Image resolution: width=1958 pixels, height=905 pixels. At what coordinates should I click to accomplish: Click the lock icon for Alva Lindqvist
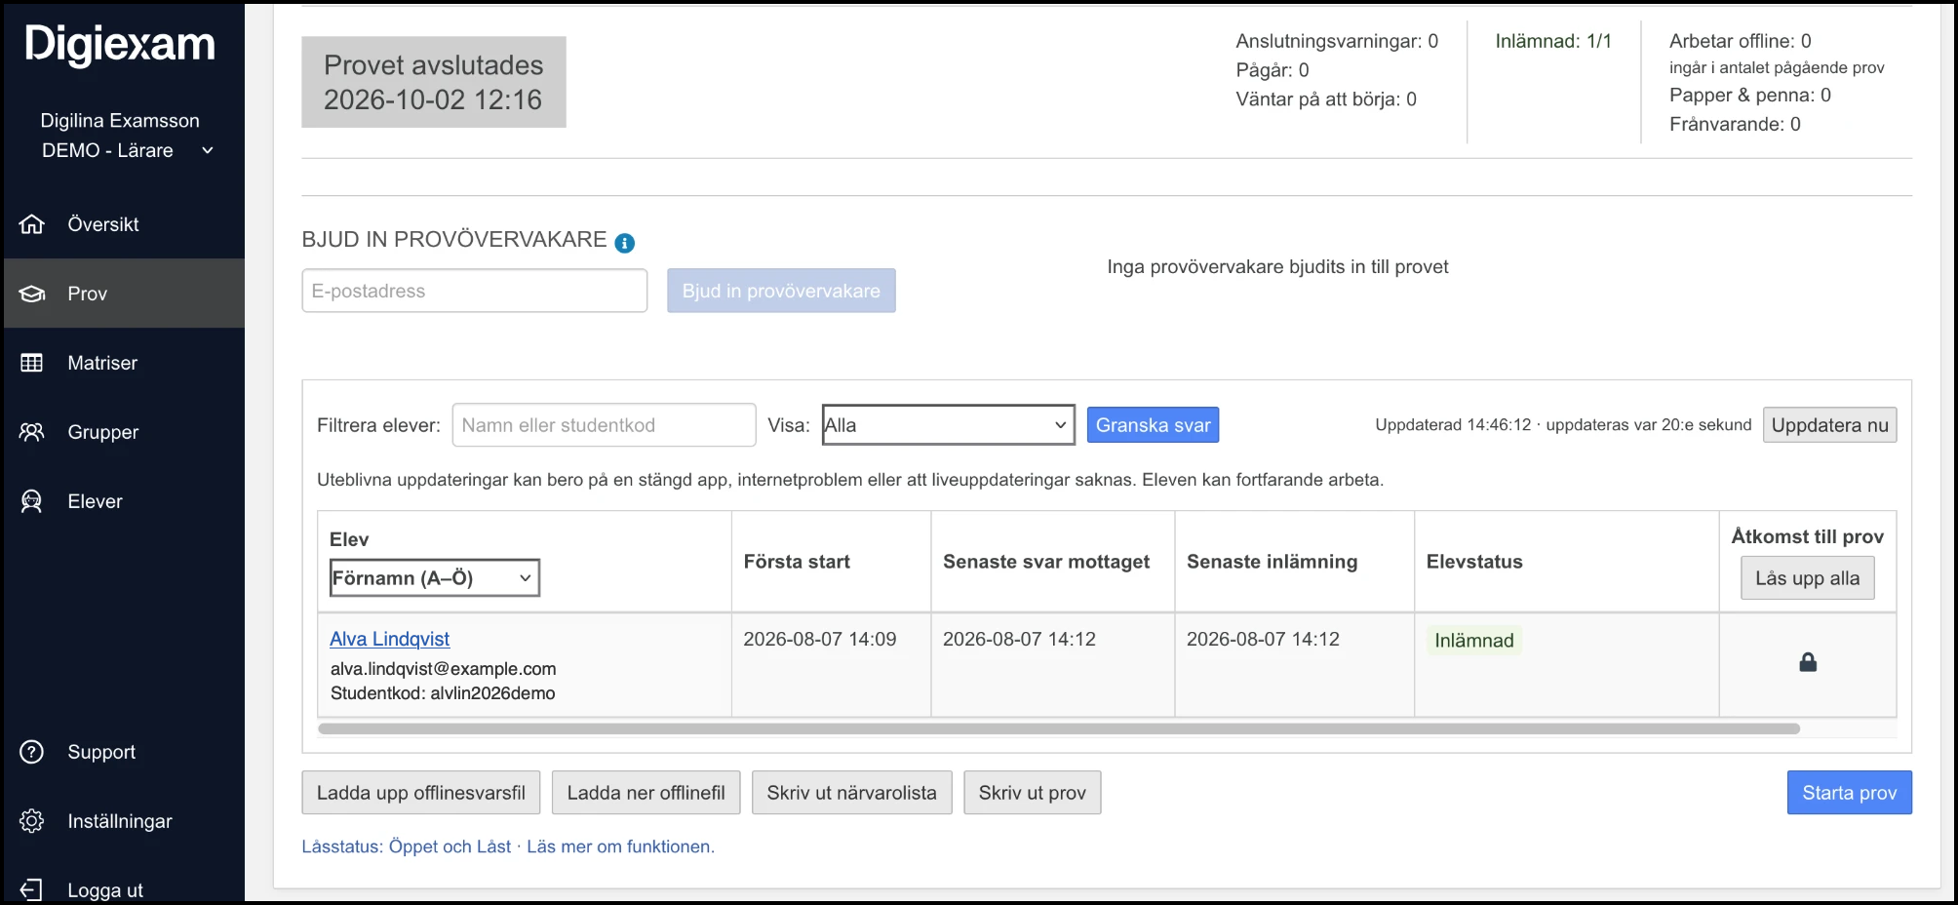point(1808,662)
